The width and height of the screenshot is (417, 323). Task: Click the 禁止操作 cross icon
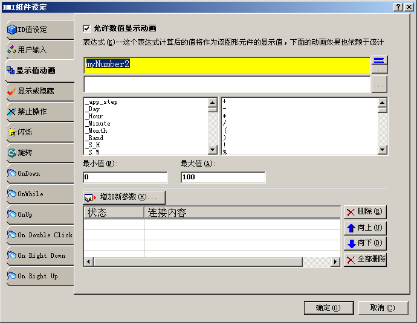click(x=11, y=112)
